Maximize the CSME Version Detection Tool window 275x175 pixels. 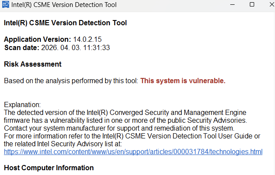[252, 5]
